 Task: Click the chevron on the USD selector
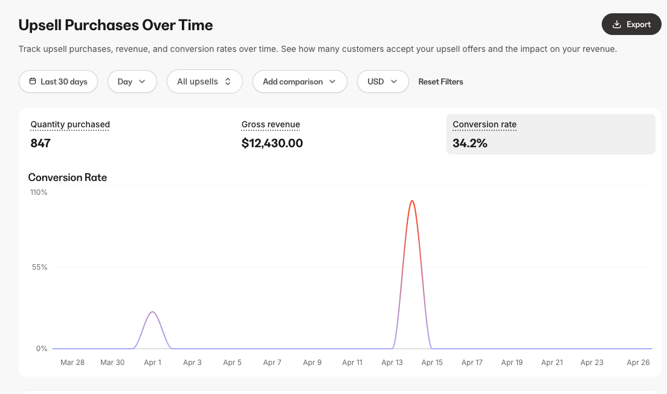[395, 81]
